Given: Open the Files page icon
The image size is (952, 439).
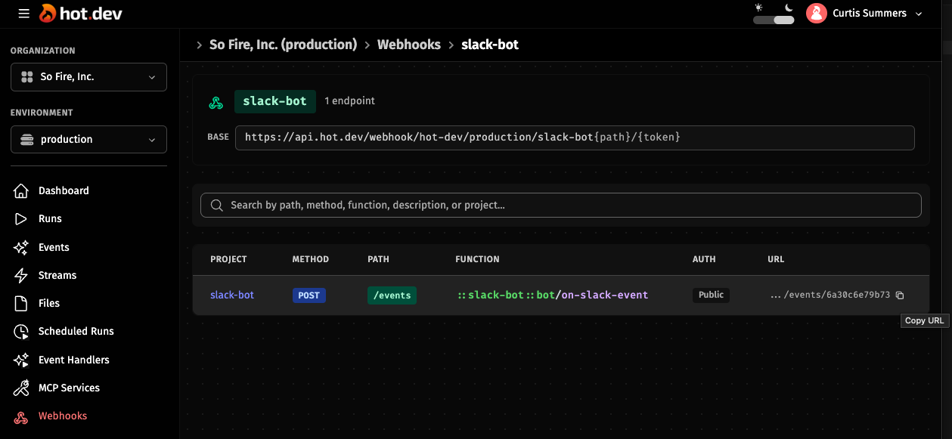Looking at the screenshot, I should pos(20,302).
